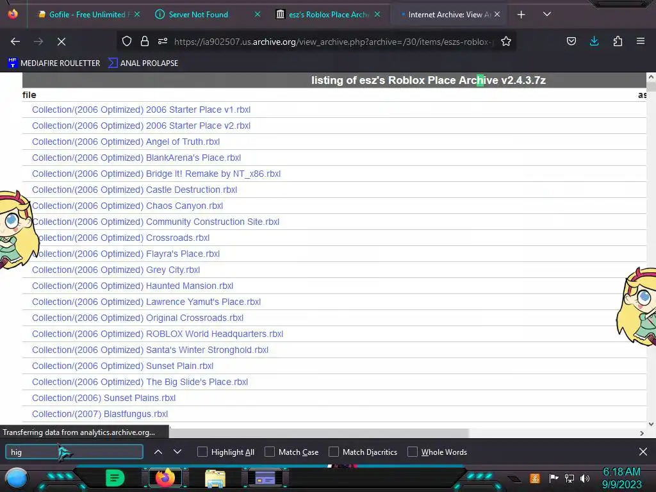
Task: Open File Explorer from the taskbar
Action: 215,479
